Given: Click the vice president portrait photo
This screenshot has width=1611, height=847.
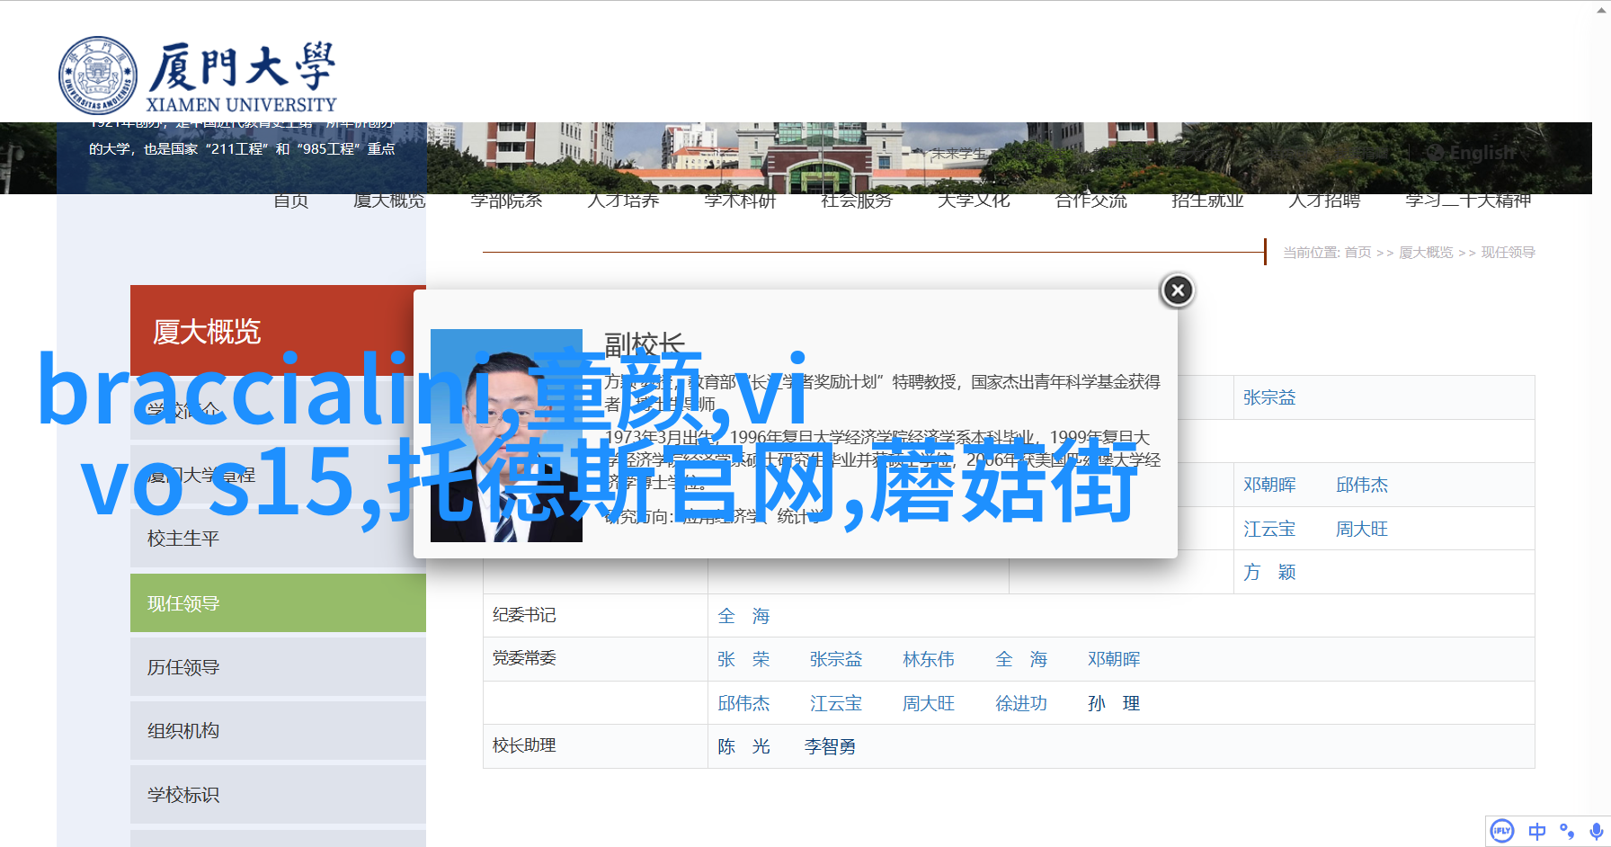Looking at the screenshot, I should pyautogui.click(x=506, y=435).
